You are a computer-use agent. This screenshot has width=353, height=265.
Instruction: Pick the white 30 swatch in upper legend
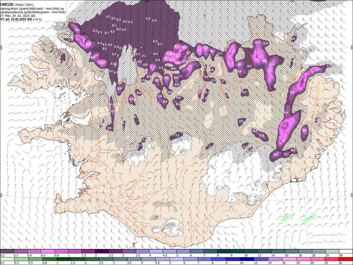[x=346, y=251]
